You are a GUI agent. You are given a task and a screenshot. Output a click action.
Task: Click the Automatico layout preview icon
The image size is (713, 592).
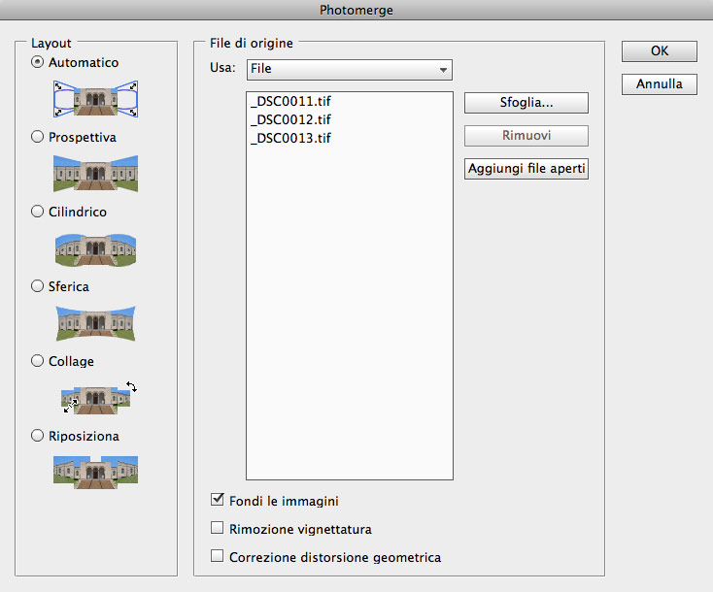click(95, 99)
